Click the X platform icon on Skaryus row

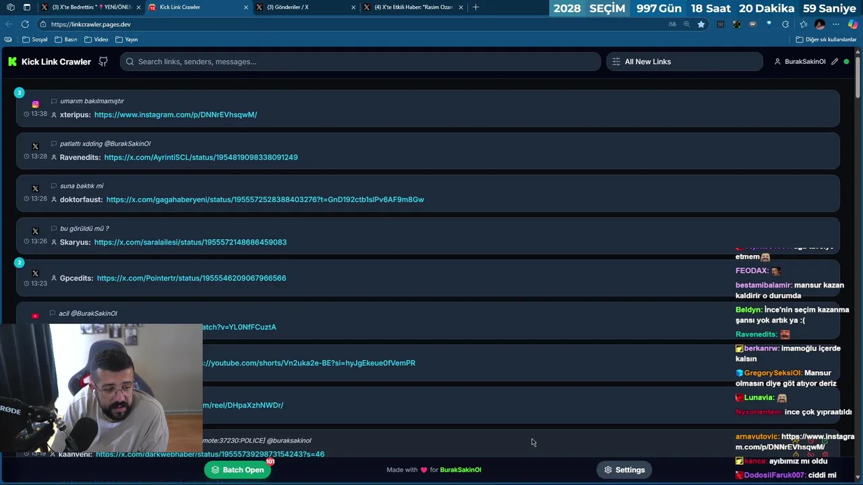(36, 231)
